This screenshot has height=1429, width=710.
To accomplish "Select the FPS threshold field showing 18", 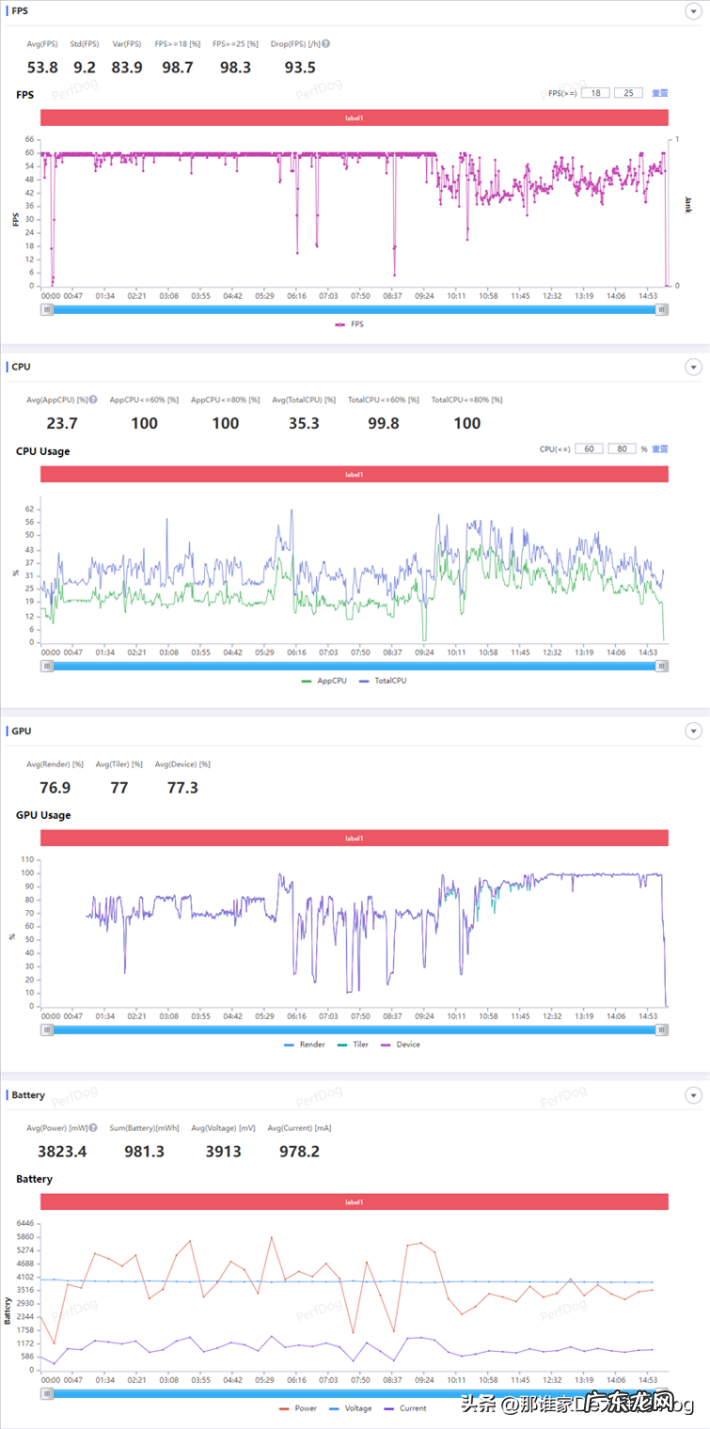I will (595, 93).
